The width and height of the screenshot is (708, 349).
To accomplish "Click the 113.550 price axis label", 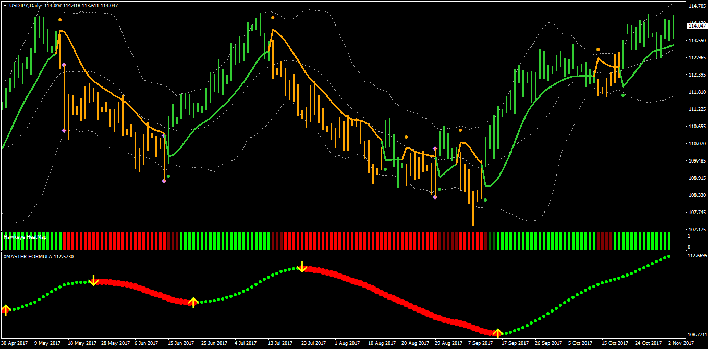I will 697,41.
